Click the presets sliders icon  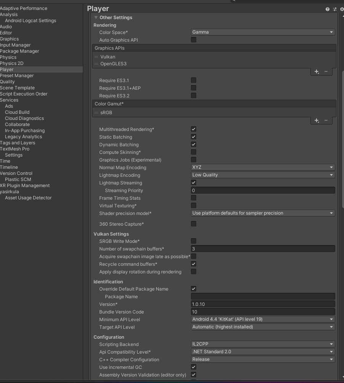(x=335, y=9)
